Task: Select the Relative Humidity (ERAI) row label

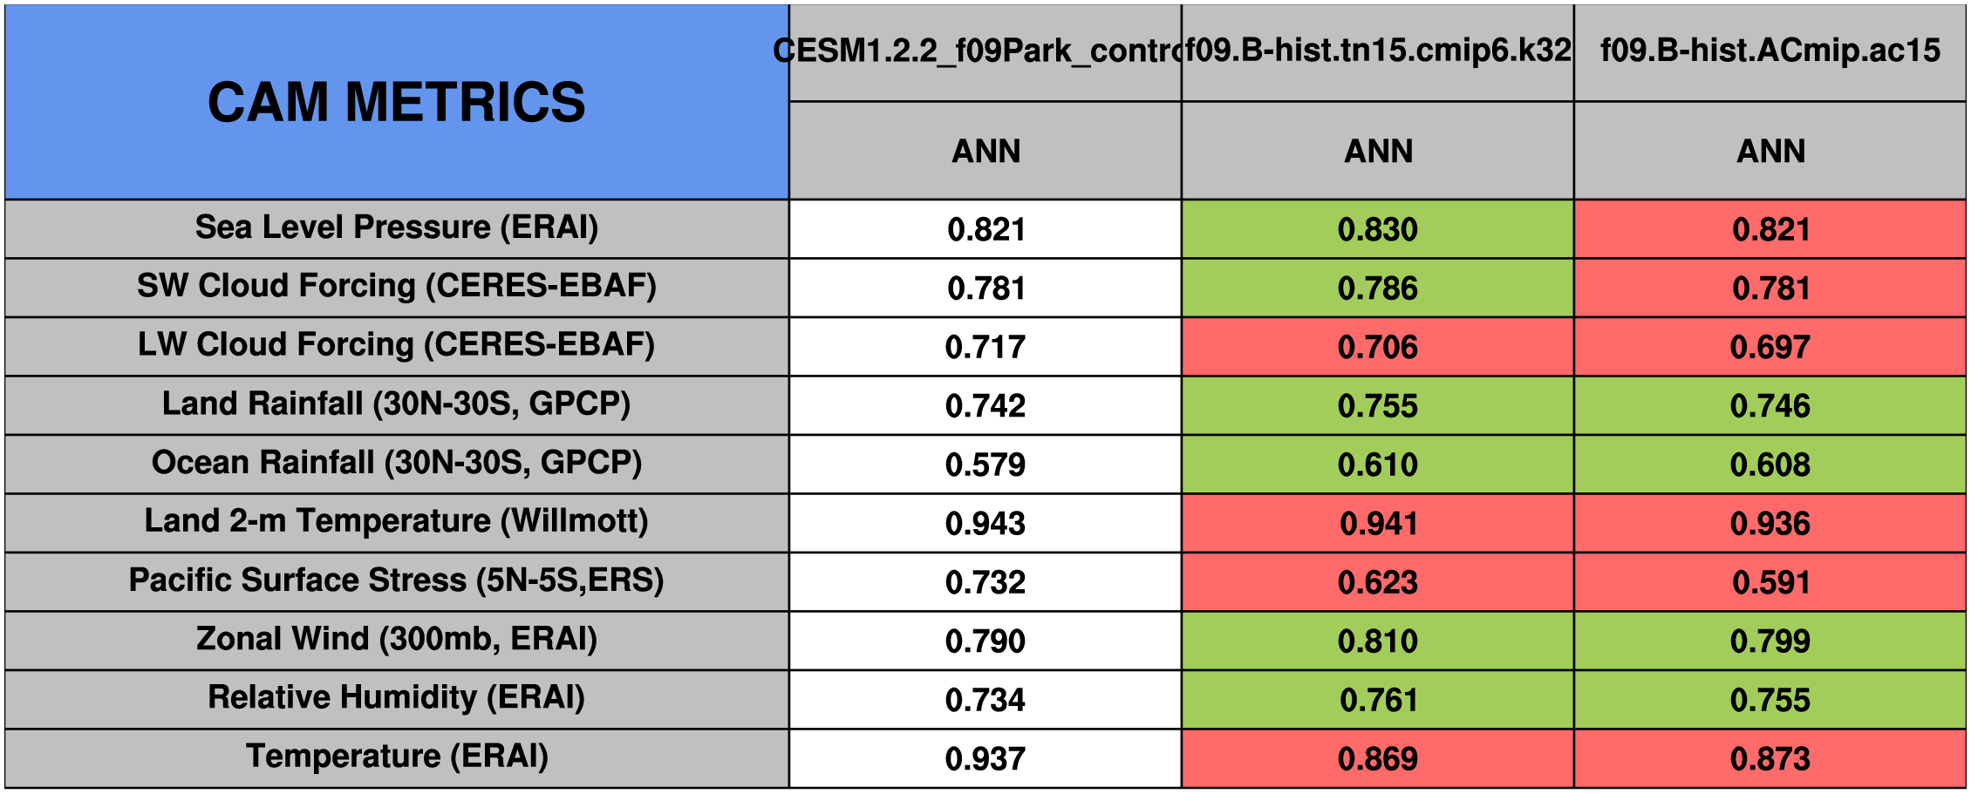Action: pyautogui.click(x=397, y=698)
